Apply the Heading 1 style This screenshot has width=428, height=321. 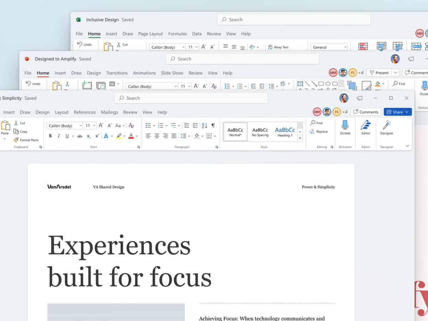click(285, 132)
